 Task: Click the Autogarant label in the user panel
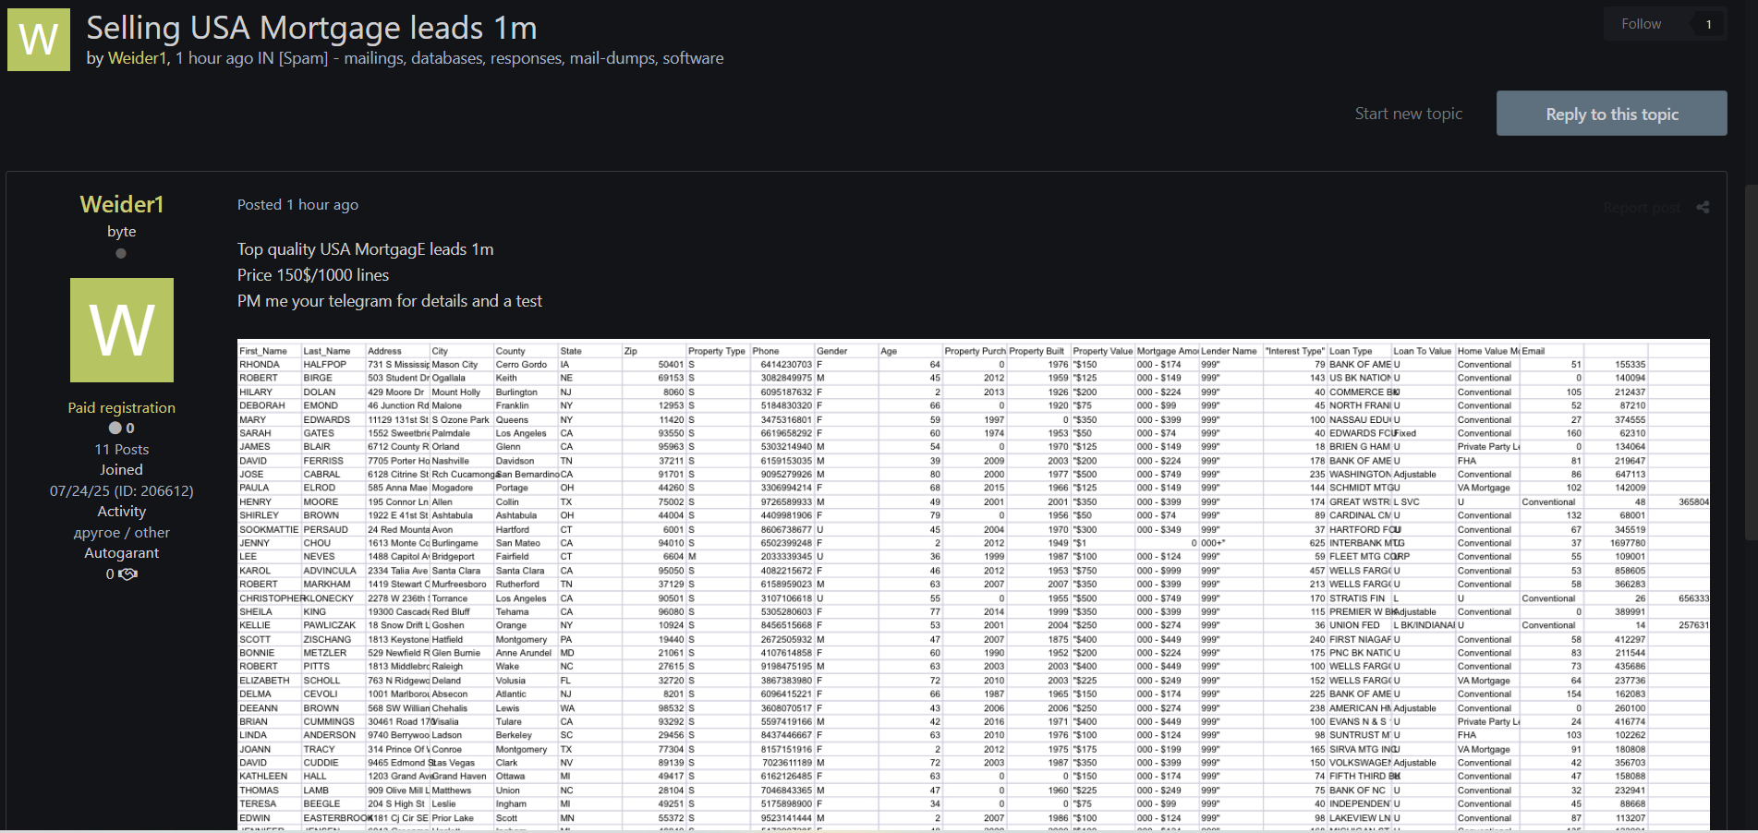121,553
